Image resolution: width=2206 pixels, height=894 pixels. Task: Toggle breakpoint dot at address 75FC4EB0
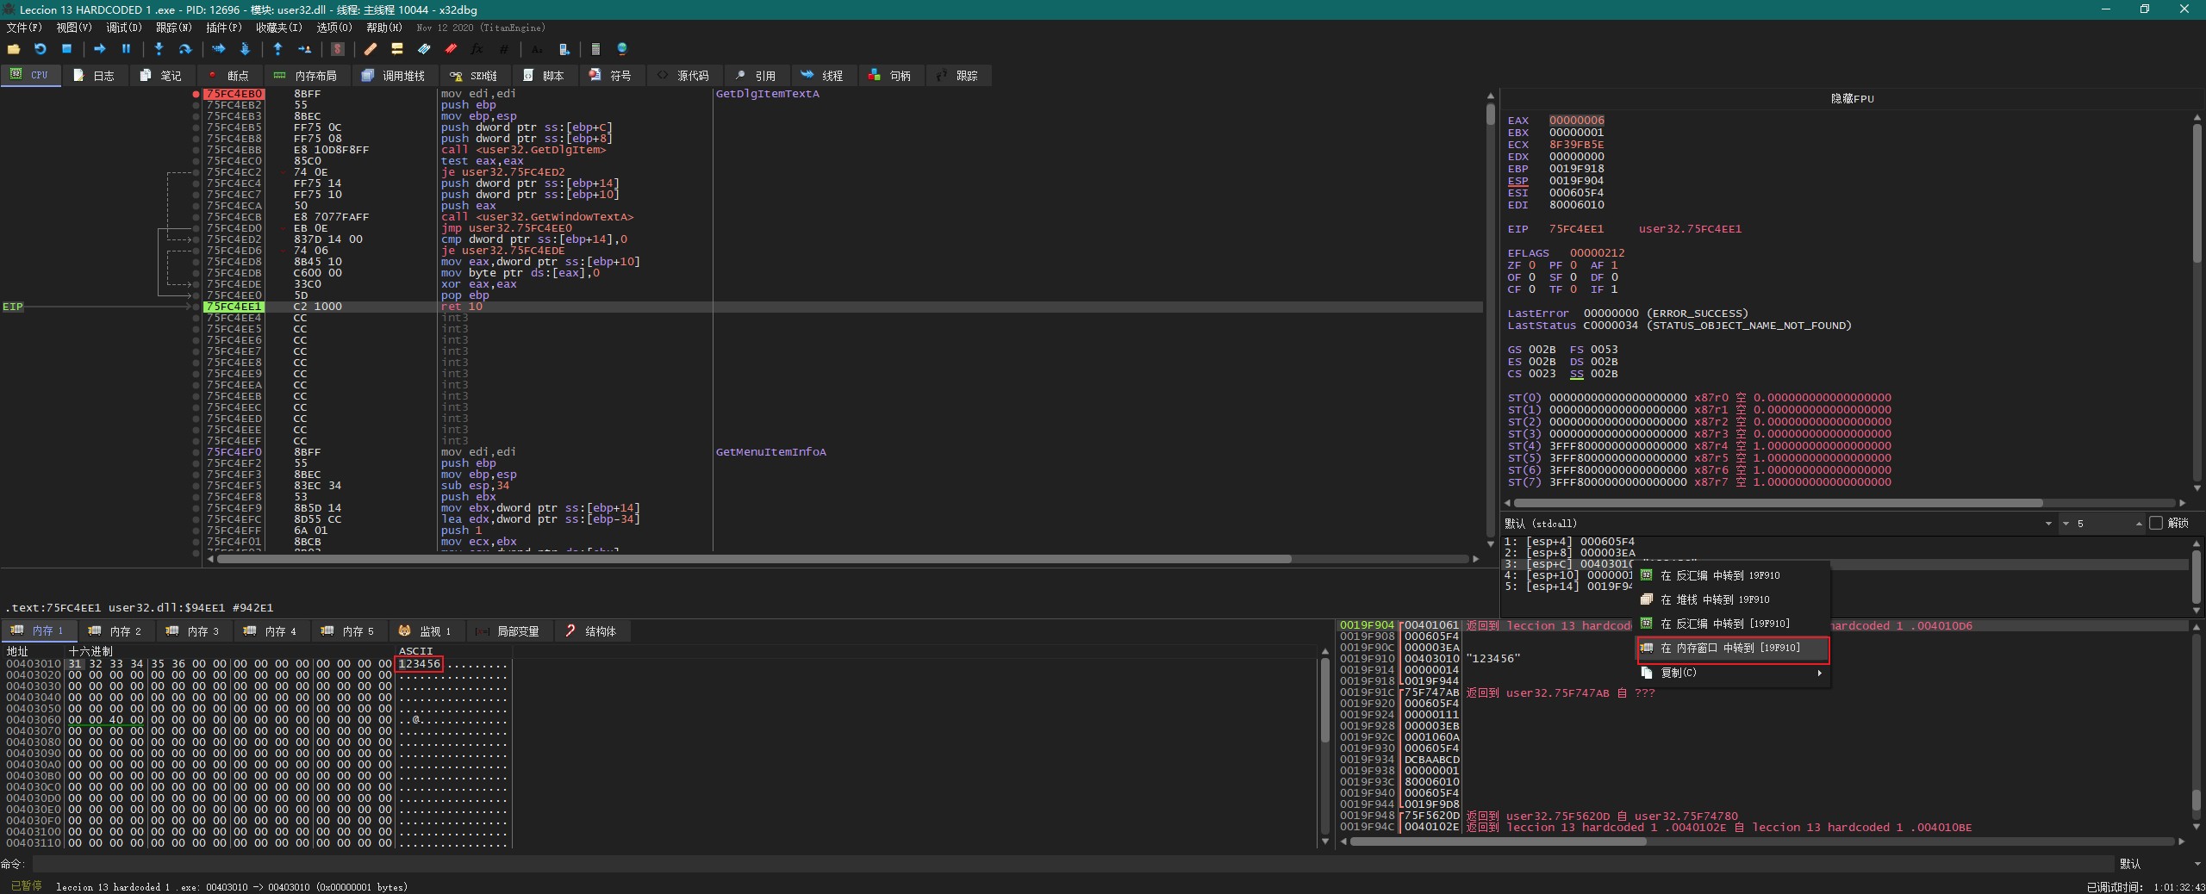pyautogui.click(x=196, y=94)
